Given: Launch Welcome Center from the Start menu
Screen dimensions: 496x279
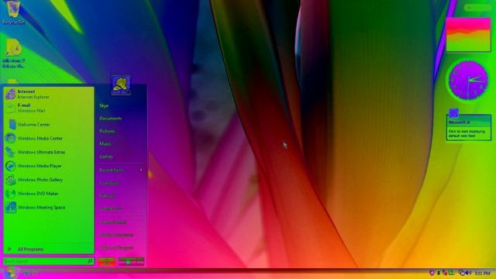Looking at the screenshot, I should pos(49,124).
